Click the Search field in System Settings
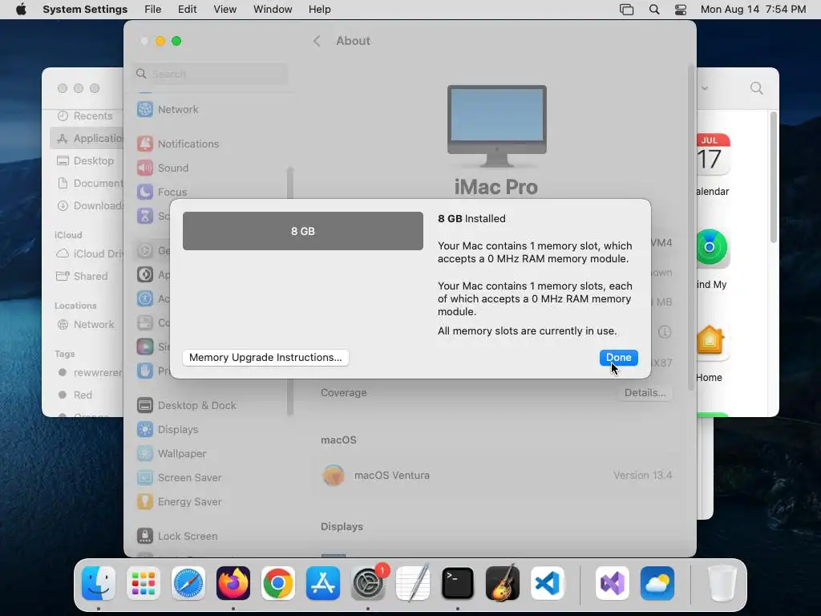This screenshot has height=616, width=821. tap(211, 74)
